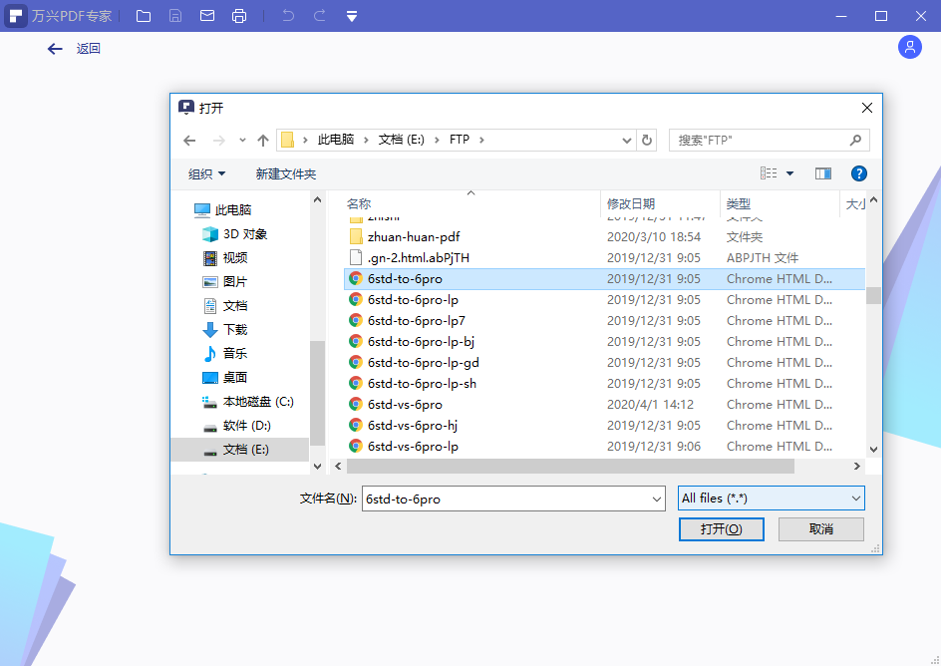Open the 组织 menu
941x666 pixels.
click(x=206, y=174)
